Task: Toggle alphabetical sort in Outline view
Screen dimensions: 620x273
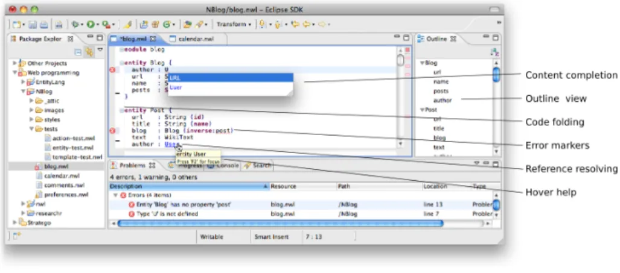Action: (x=494, y=52)
